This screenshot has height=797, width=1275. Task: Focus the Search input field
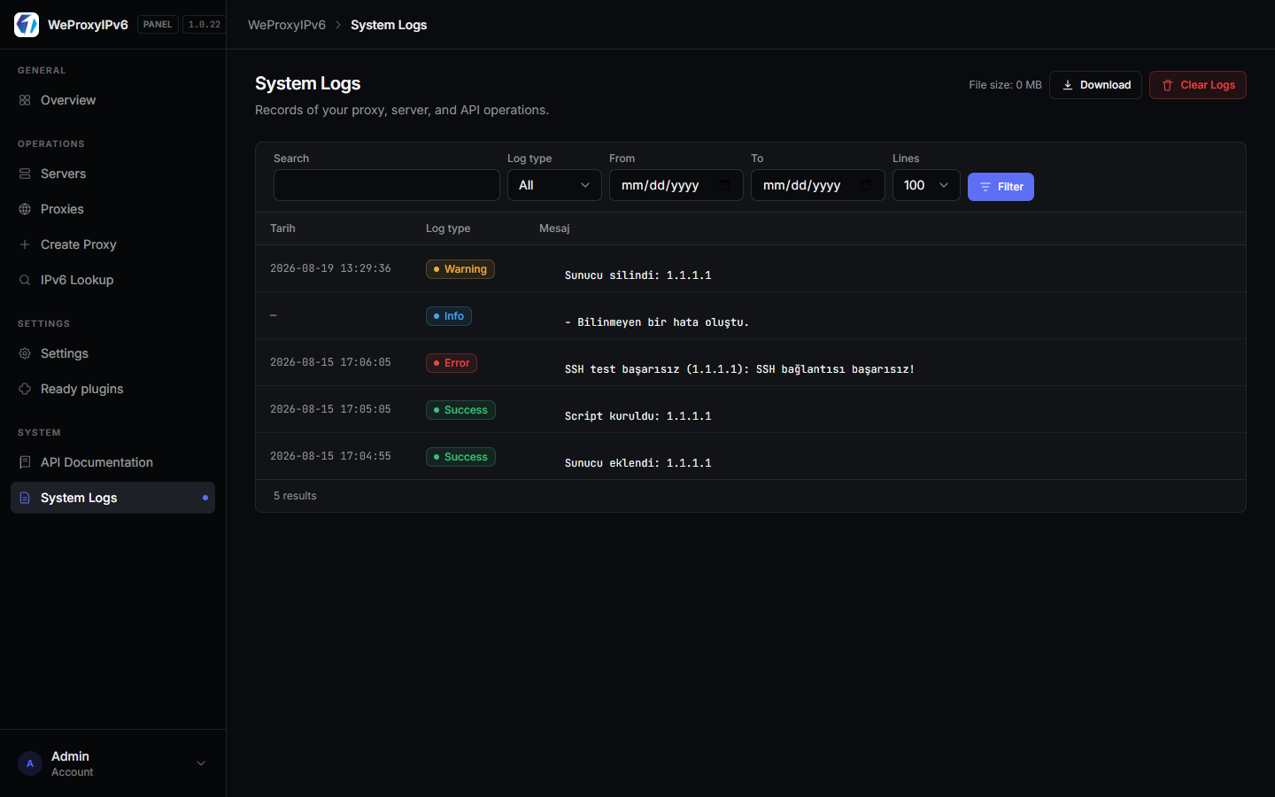coord(387,185)
